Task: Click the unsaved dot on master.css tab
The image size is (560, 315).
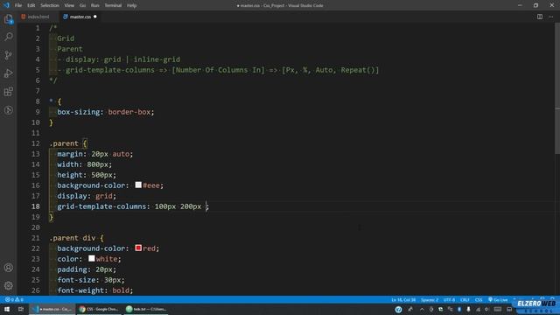Action: (95, 17)
